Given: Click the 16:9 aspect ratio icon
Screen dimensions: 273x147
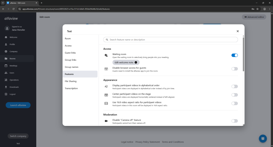Looking at the screenshot, I should click(106, 104).
